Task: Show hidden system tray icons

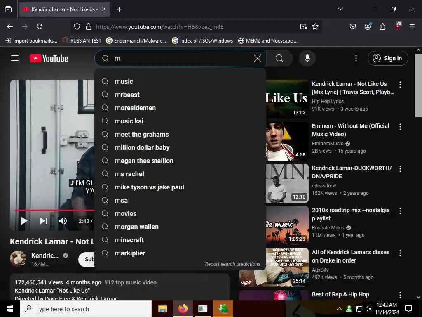Action: pyautogui.click(x=339, y=309)
